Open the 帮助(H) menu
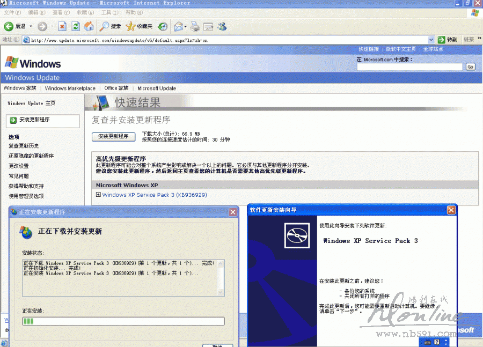 [134, 13]
